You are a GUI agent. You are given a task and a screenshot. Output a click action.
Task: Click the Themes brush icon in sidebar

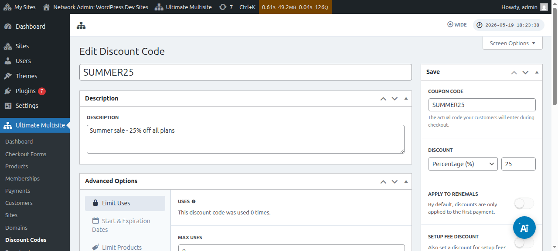pos(8,76)
